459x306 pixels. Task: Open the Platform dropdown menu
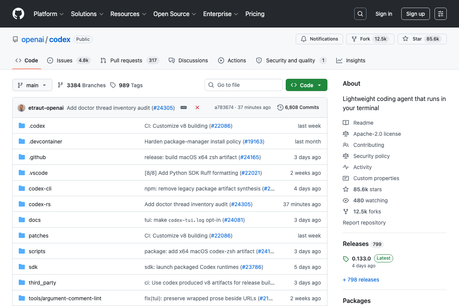[49, 14]
